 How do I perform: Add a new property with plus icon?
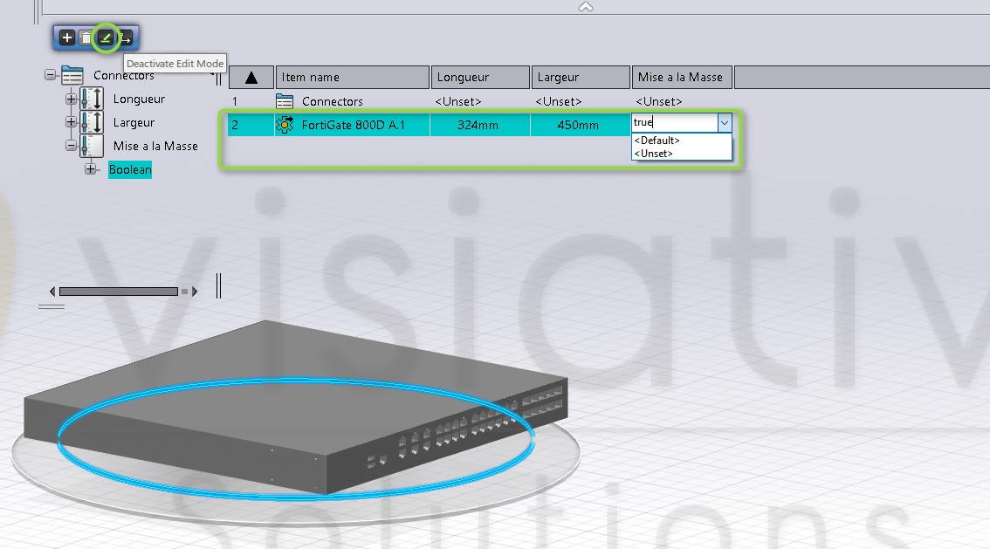(67, 38)
